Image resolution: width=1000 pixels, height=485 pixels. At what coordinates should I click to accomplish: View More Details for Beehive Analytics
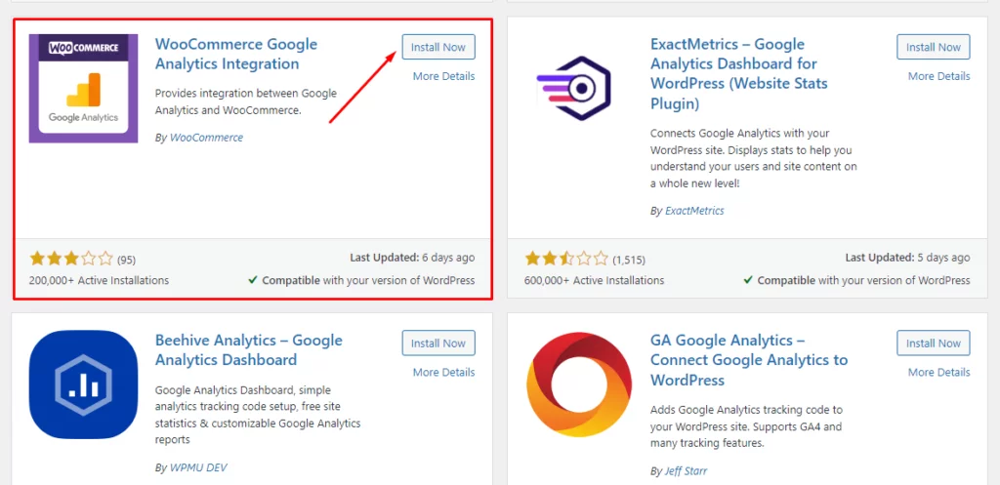pos(443,373)
